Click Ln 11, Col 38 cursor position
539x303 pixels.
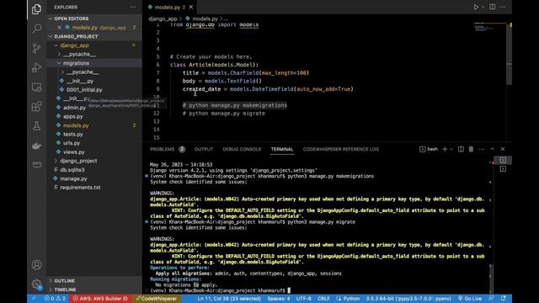(x=229, y=299)
